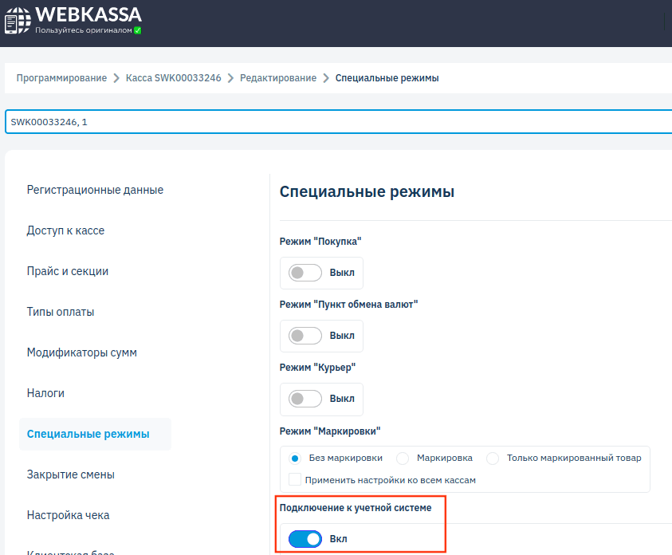
Task: Turn on the "Пункт обмена валют" switch
Action: (x=304, y=335)
